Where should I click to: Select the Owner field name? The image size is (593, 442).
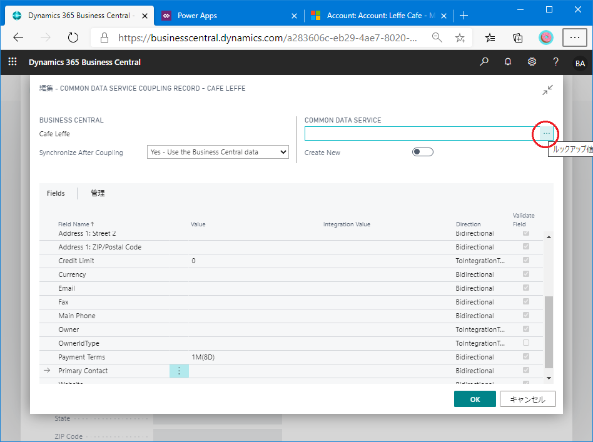(x=68, y=329)
